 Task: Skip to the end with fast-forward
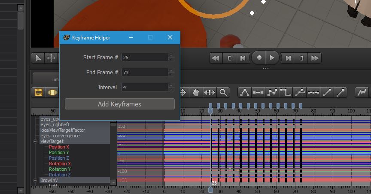click(315, 58)
